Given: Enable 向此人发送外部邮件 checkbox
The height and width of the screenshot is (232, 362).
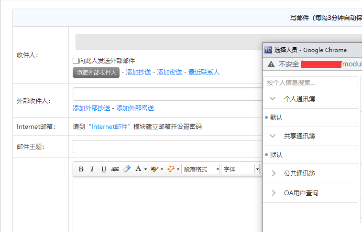Looking at the screenshot, I should tap(76, 61).
